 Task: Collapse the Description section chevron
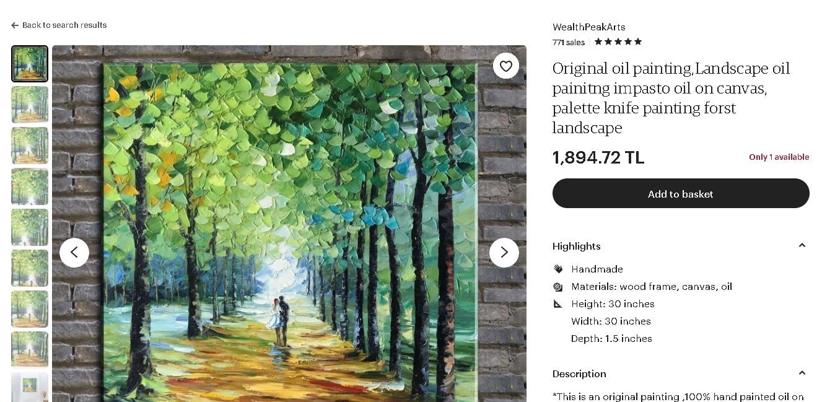[x=802, y=374]
